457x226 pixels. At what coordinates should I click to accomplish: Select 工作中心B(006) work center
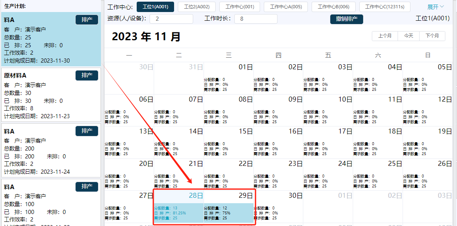(334, 7)
